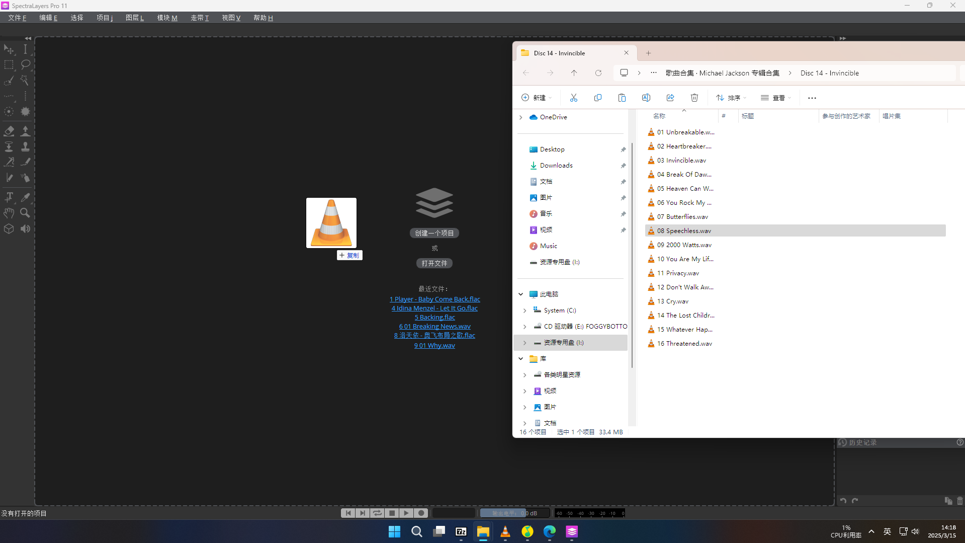965x543 pixels.
Task: Unpin Desktop from quick access
Action: (x=623, y=149)
